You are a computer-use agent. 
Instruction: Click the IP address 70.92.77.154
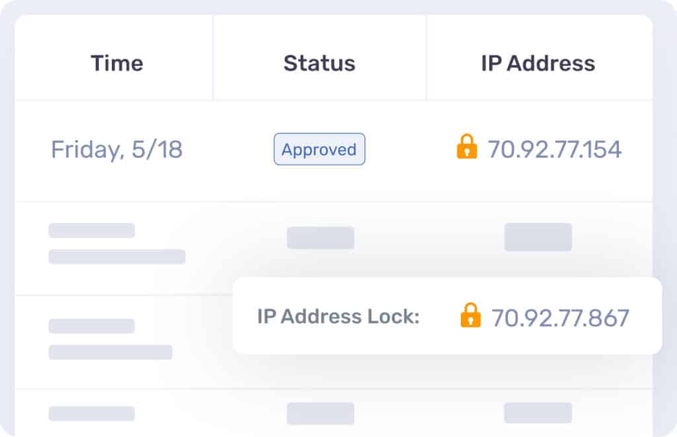coord(555,149)
